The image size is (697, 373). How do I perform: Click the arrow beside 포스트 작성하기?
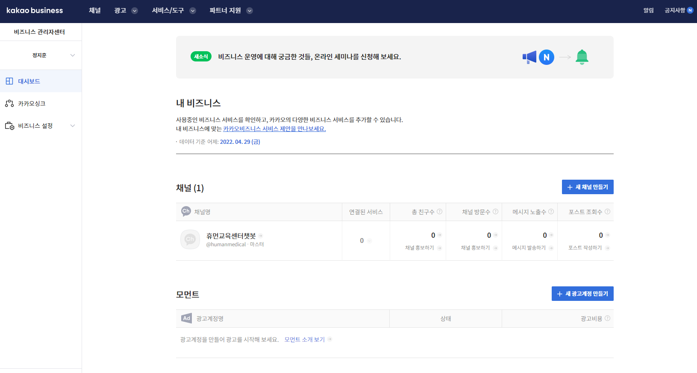[x=607, y=248]
